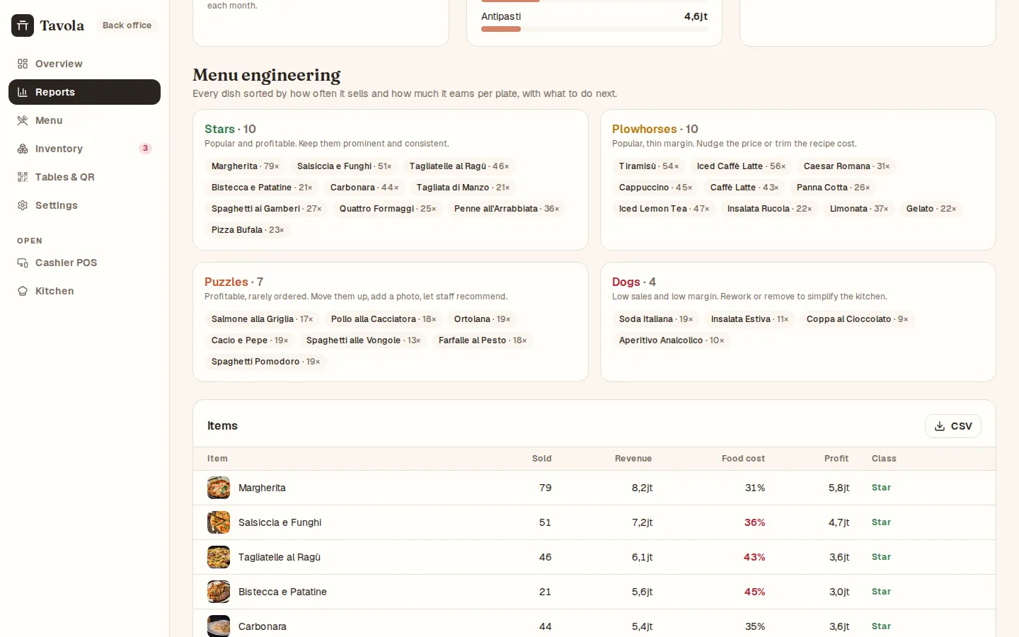Click the Tavola logo icon

coord(23,25)
